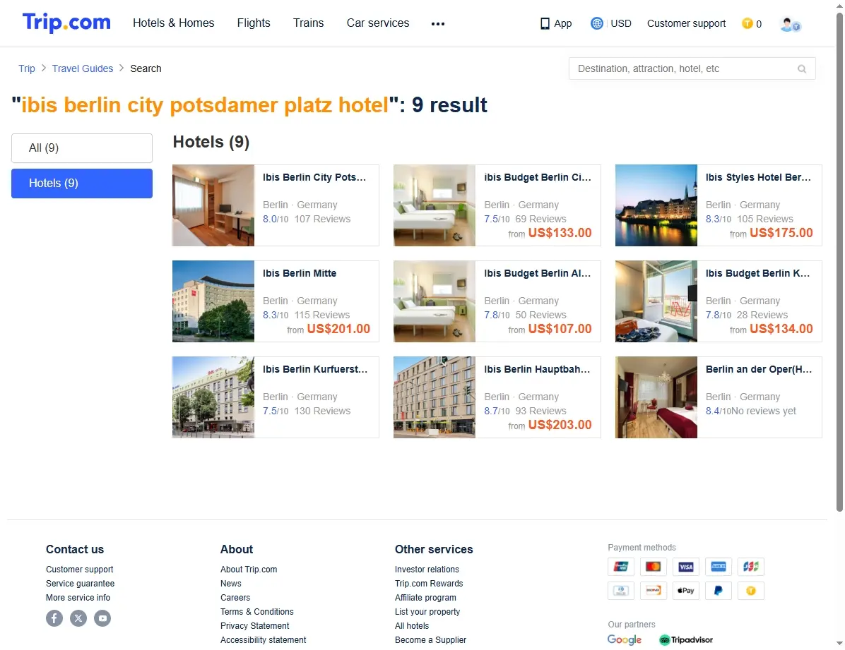Open Ibis Styles Hotel Ber... night photo
Viewport: 845px width, 650px height.
pos(656,205)
